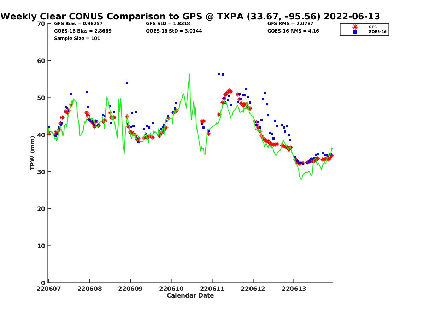Image resolution: width=424 pixels, height=318 pixels.
Task: Click the green GPS line peak near 56 mm
Action: 189,75
